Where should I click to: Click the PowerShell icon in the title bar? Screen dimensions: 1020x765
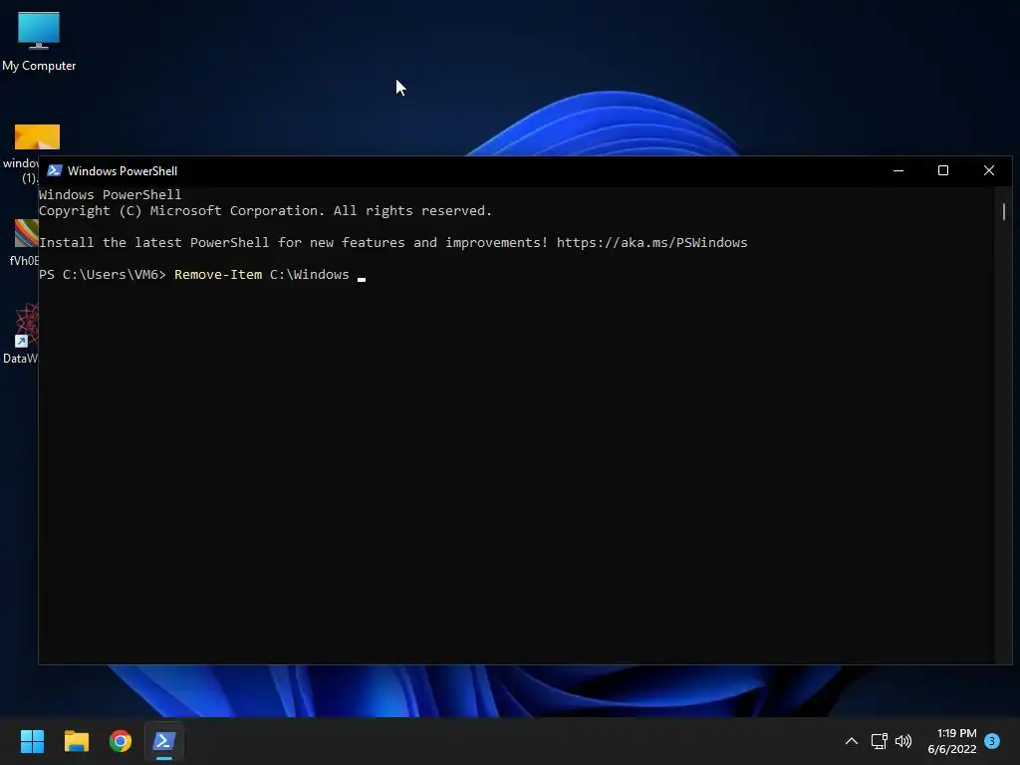(55, 170)
